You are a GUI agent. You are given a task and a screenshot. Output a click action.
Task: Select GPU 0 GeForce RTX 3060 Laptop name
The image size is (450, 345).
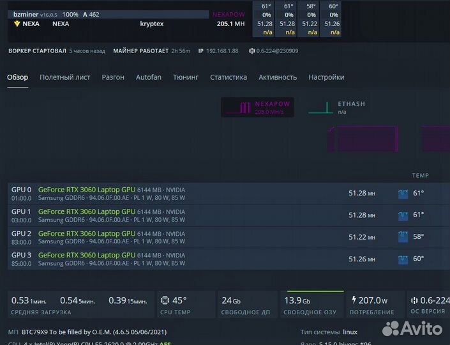pos(87,190)
